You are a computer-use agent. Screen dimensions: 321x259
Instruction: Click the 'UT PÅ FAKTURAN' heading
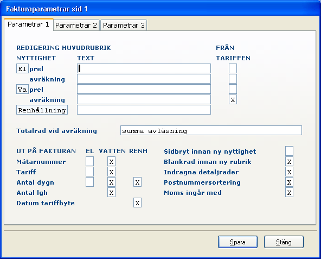[46, 151]
